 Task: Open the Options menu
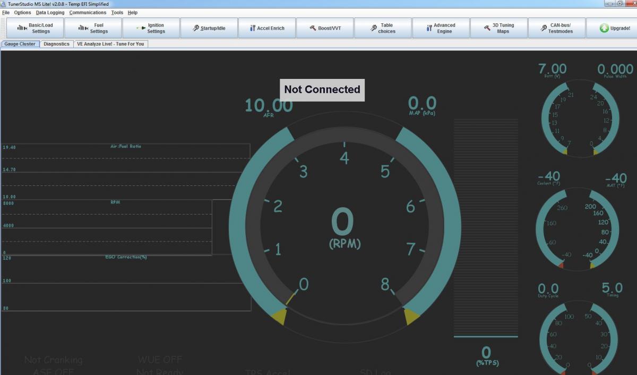pos(23,12)
